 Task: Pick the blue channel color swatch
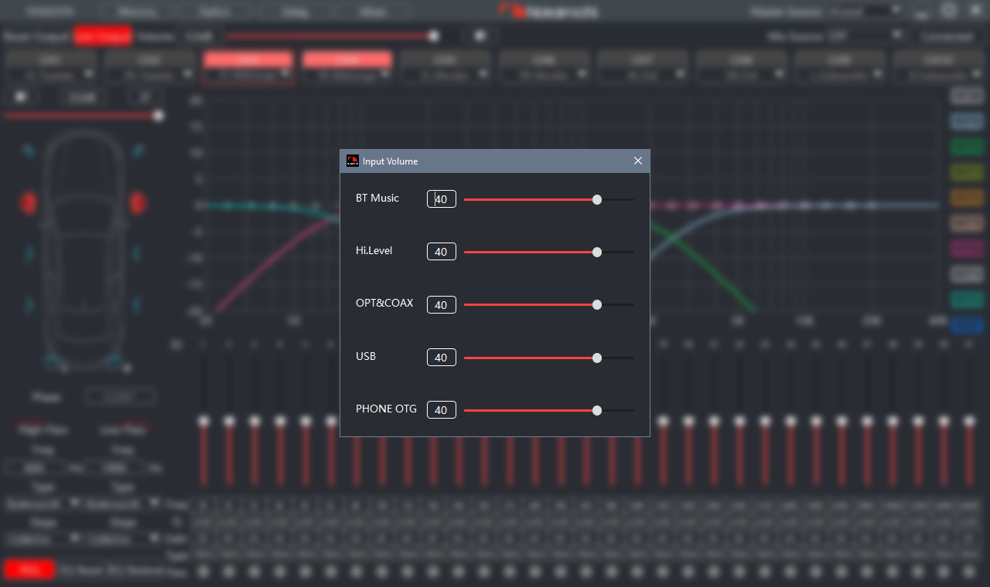(x=965, y=326)
